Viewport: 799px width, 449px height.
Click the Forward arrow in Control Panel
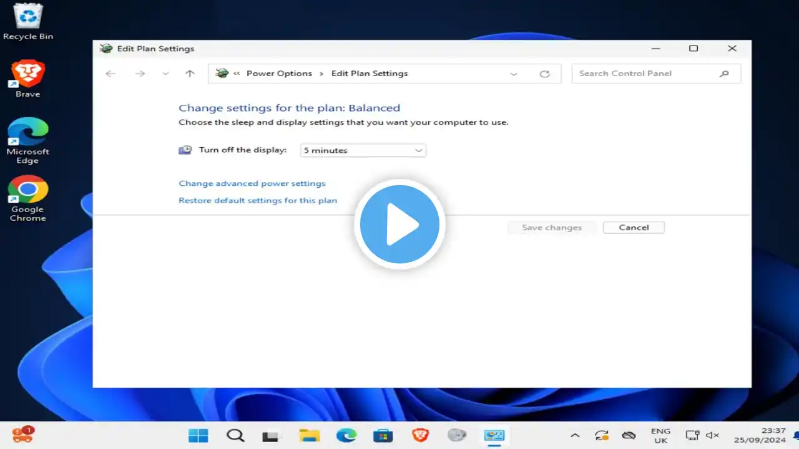[140, 74]
